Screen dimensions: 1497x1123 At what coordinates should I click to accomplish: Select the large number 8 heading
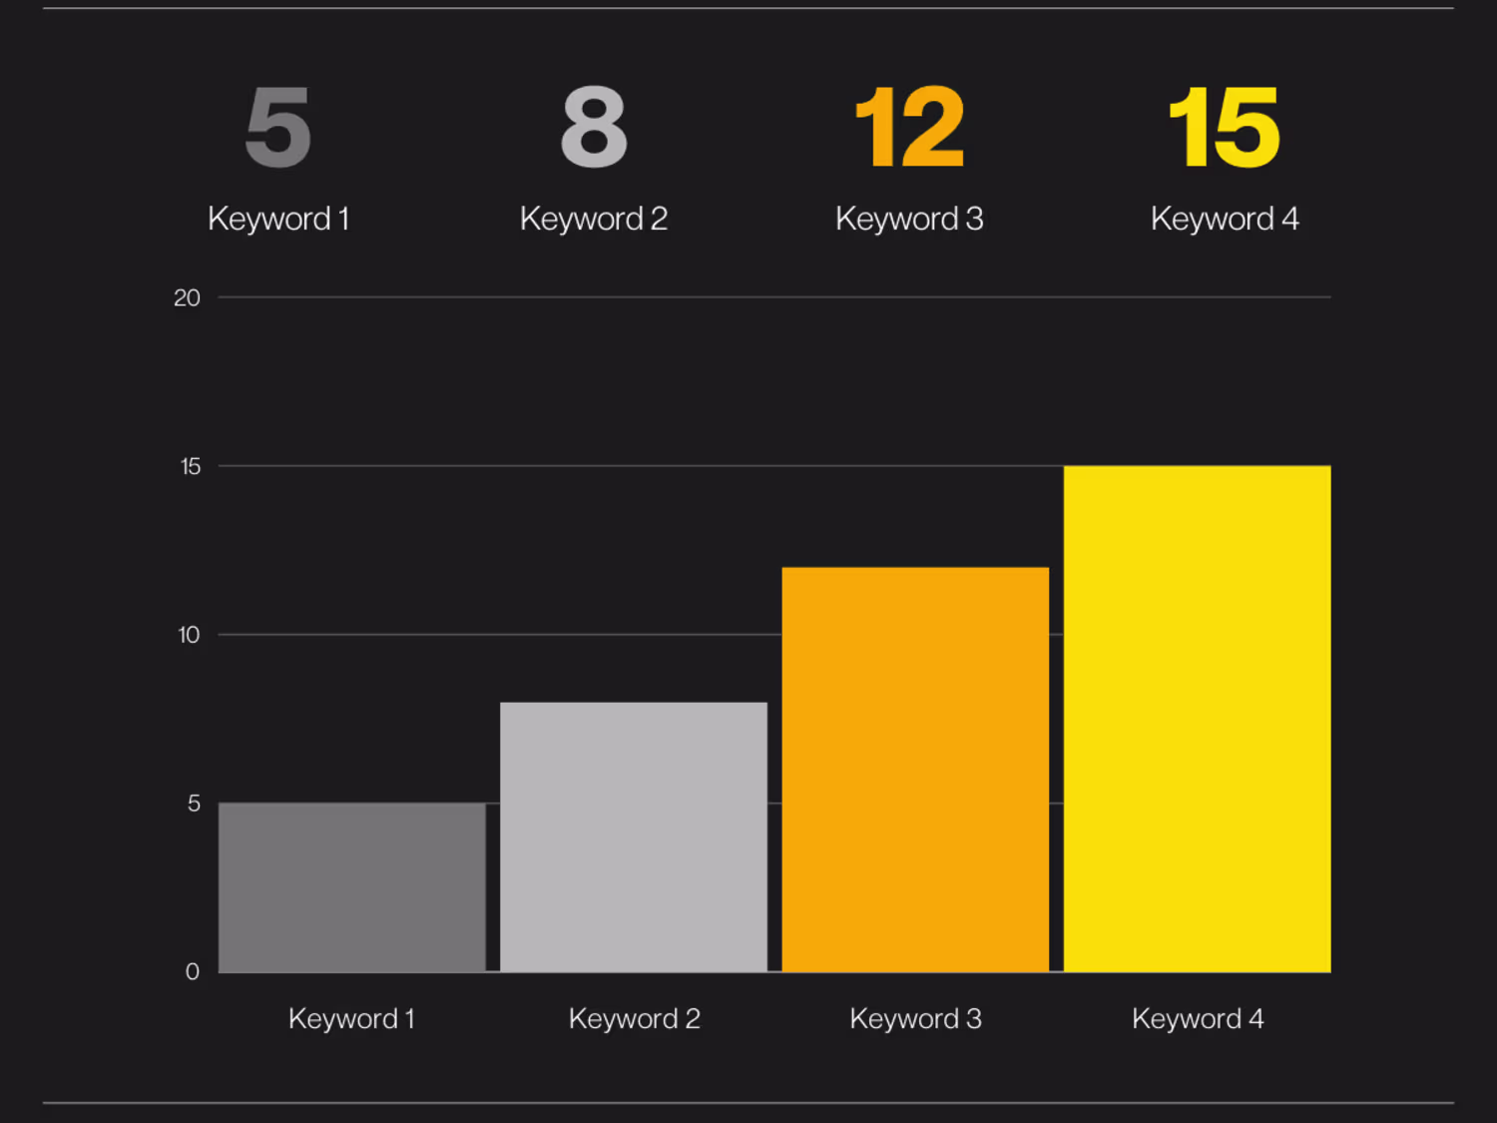[x=594, y=128]
